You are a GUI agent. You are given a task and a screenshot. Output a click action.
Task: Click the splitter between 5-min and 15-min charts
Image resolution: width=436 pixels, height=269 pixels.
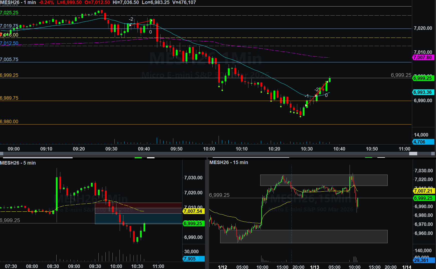pos(207,213)
